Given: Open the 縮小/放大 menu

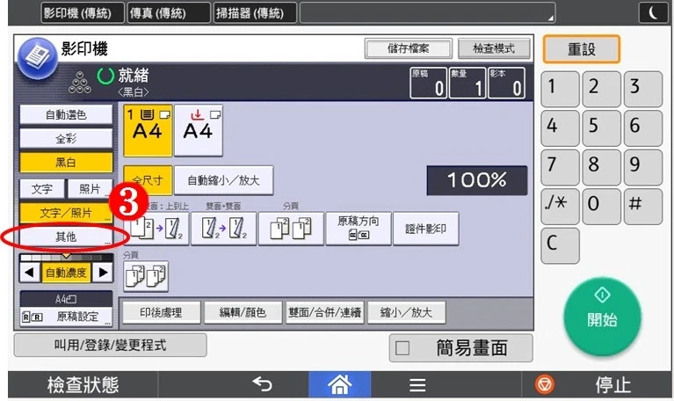Looking at the screenshot, I should [x=406, y=312].
